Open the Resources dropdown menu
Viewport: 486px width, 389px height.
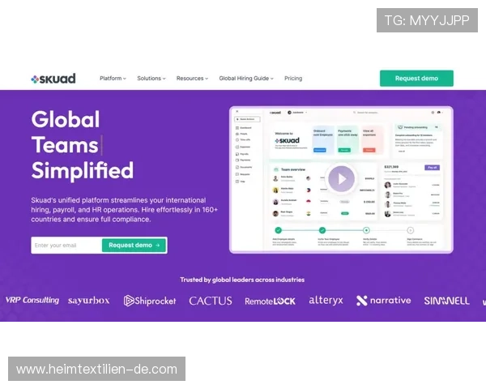point(193,79)
